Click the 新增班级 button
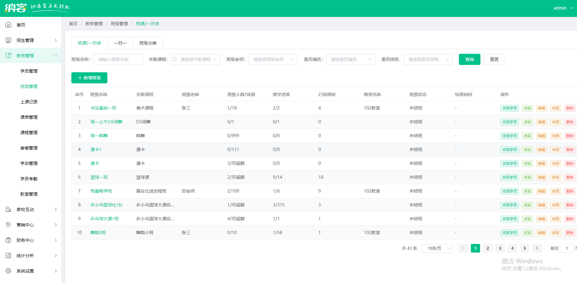This screenshot has width=577, height=283. pos(89,78)
